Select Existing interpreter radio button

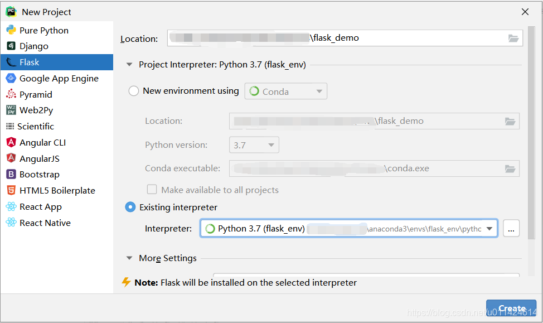click(130, 208)
